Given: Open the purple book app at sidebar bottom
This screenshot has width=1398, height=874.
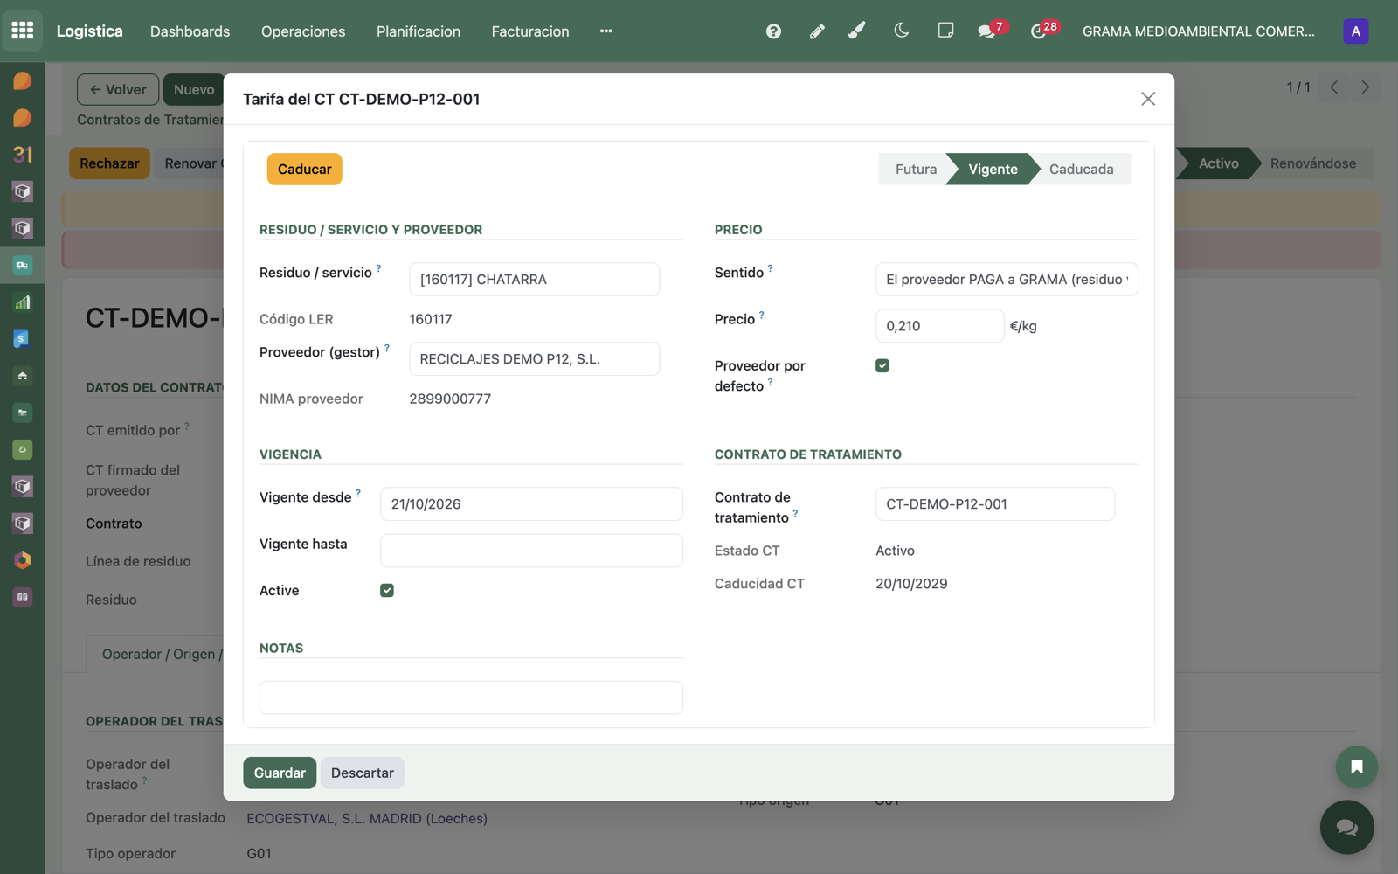Looking at the screenshot, I should (x=23, y=597).
